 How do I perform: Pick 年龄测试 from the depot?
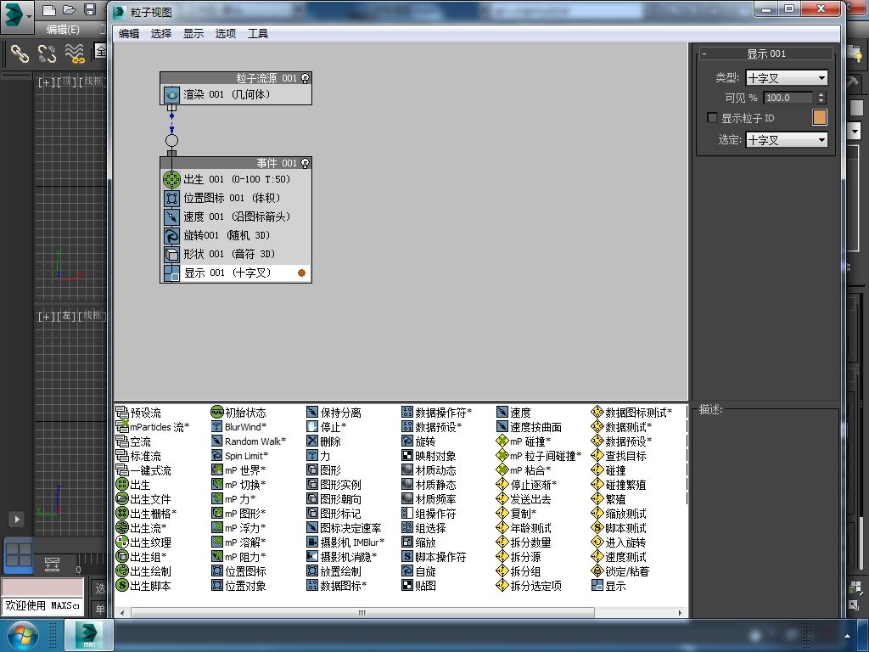tap(524, 528)
